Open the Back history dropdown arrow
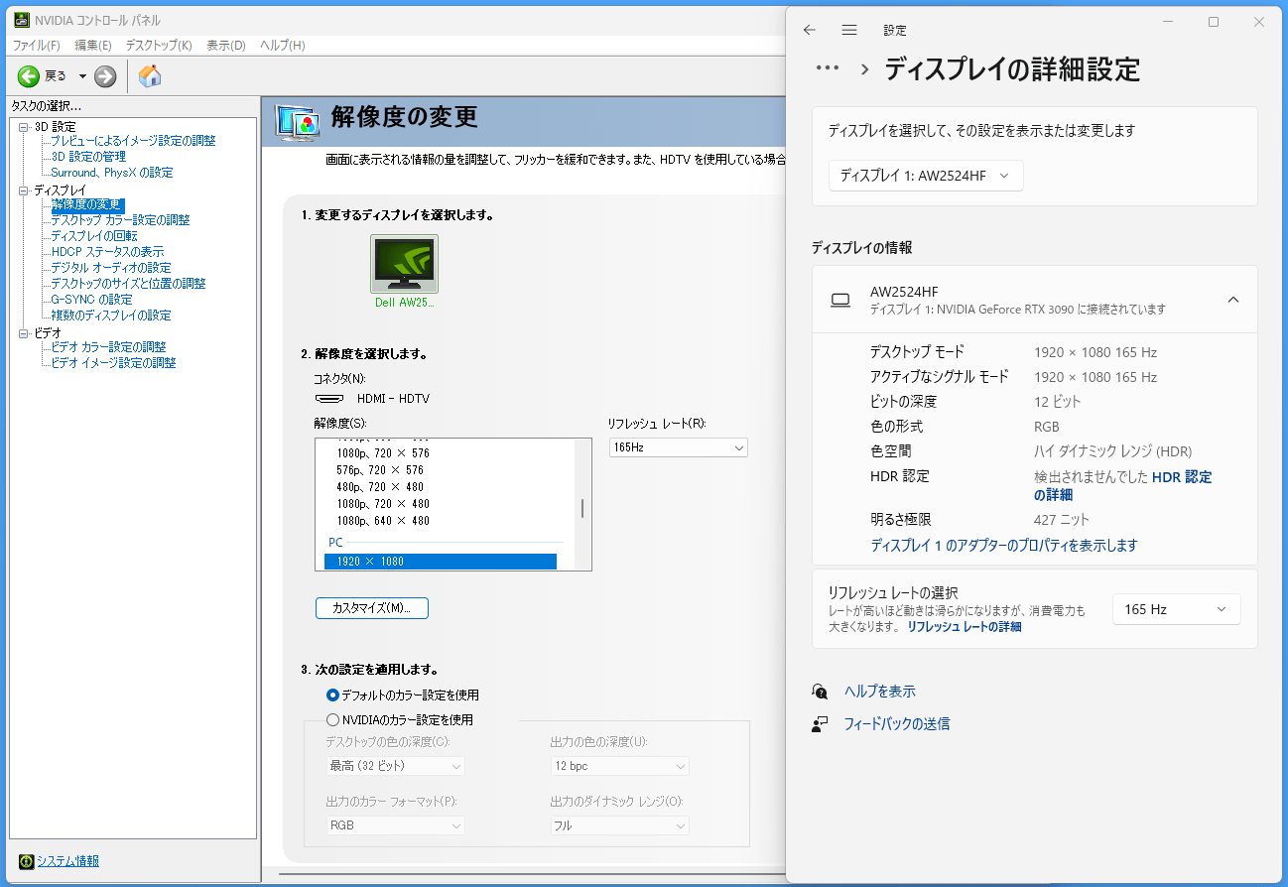This screenshot has width=1288, height=887. (x=82, y=76)
